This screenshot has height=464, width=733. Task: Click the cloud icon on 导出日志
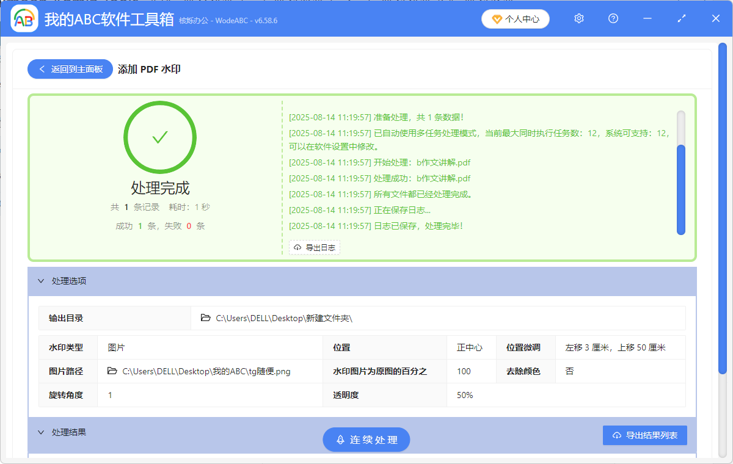pyautogui.click(x=296, y=247)
